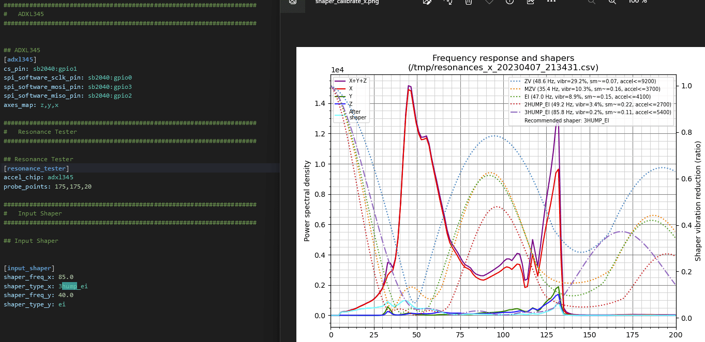Click the '## Input Shaper' comment line

[31, 241]
